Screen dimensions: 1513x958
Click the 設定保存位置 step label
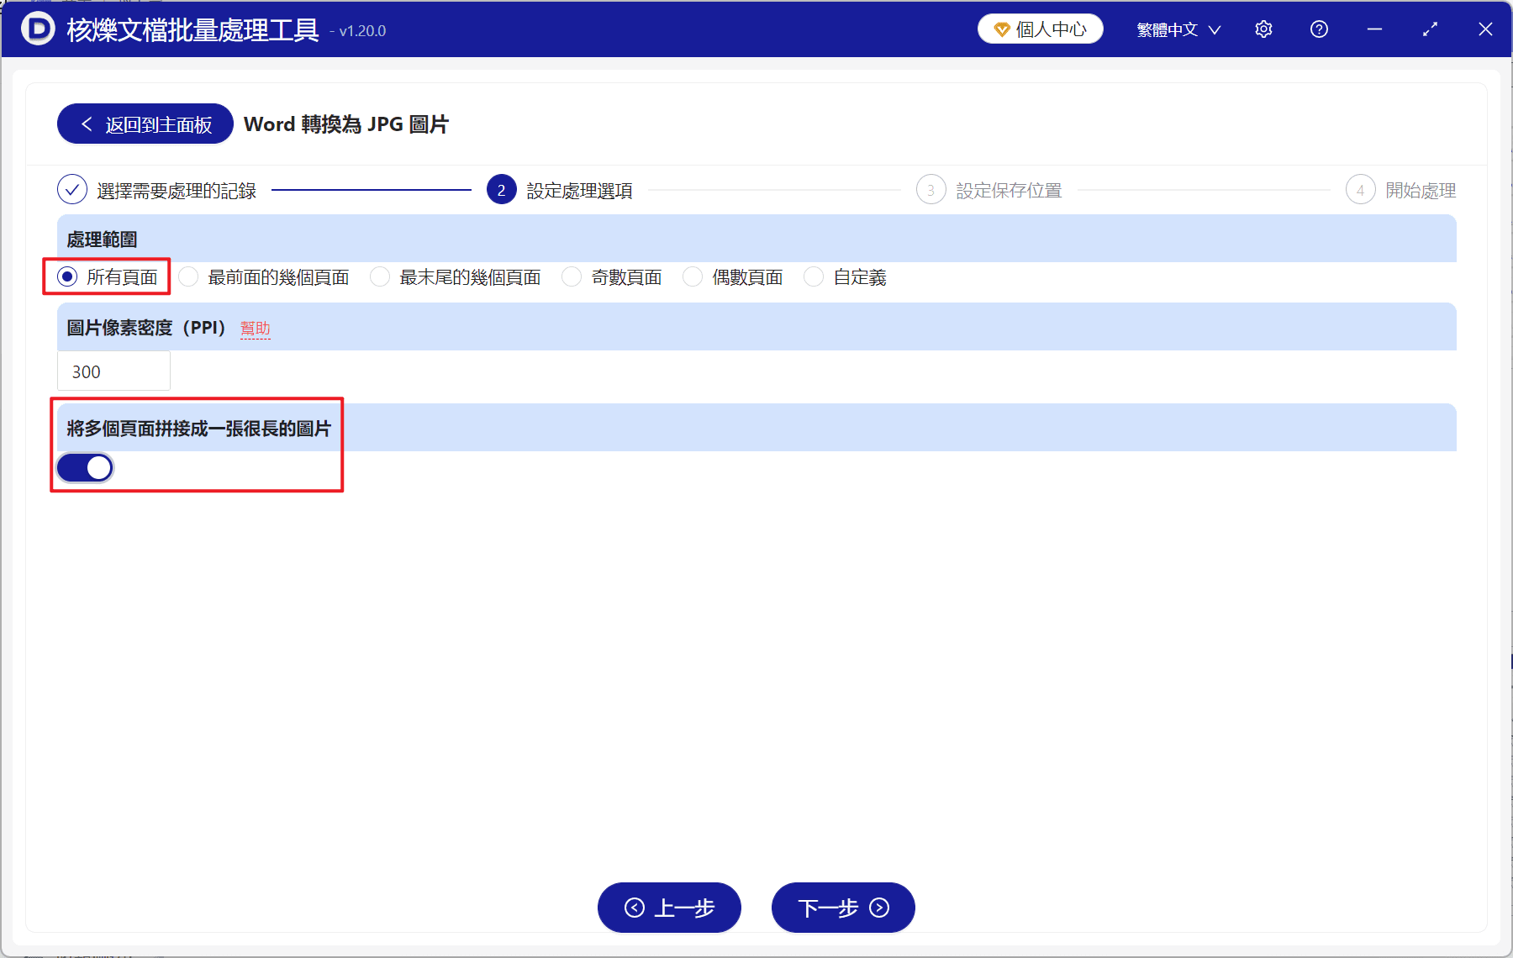[x=1009, y=189]
